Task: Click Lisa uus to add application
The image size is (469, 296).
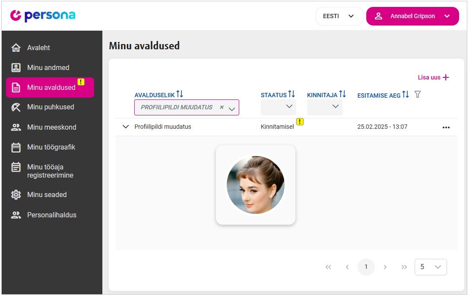Action: (429, 77)
